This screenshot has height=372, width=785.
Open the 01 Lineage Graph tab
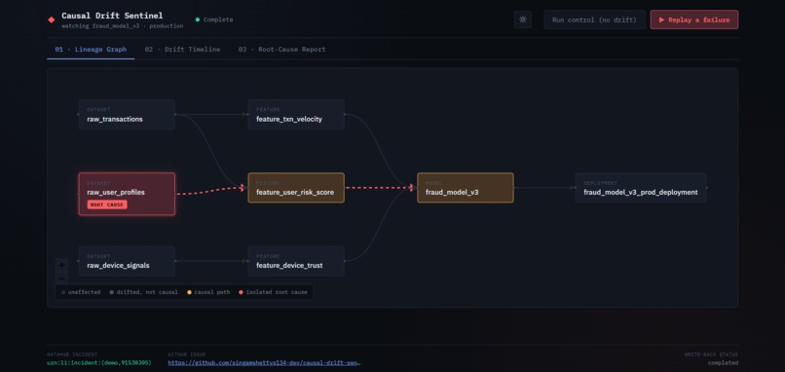click(91, 49)
